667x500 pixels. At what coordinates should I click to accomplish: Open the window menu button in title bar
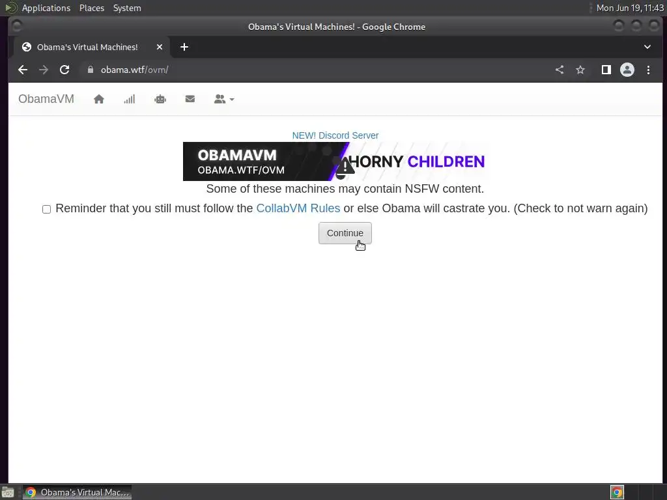pyautogui.click(x=16, y=26)
